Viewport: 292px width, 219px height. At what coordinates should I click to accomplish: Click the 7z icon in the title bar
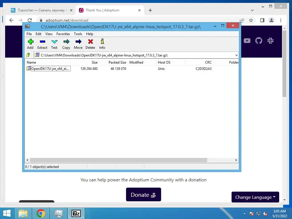[27, 27]
